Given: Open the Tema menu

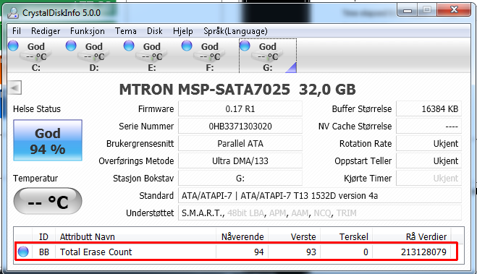Looking at the screenshot, I should (126, 31).
